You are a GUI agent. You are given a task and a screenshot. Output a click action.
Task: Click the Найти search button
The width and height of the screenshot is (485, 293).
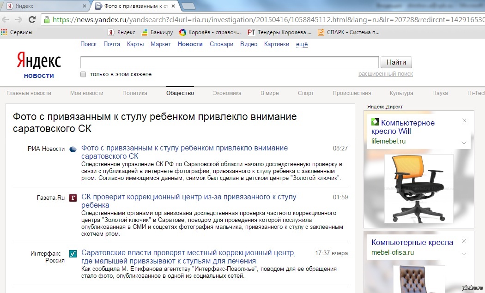(x=396, y=62)
